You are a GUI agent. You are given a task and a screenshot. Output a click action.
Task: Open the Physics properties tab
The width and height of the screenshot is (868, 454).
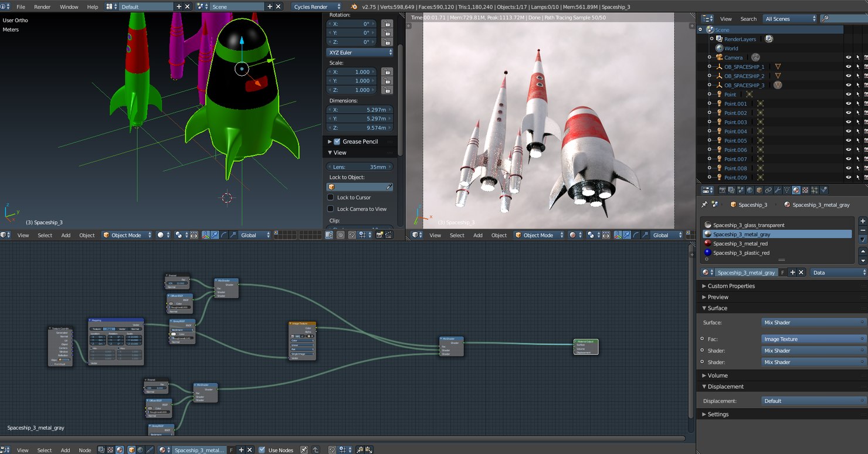pos(824,190)
